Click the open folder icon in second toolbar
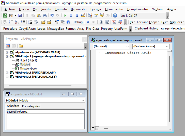This screenshot has width=185, height=136. tap(43, 22)
